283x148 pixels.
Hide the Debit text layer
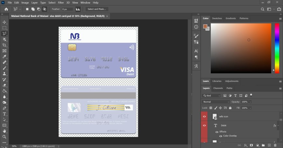click(204, 126)
